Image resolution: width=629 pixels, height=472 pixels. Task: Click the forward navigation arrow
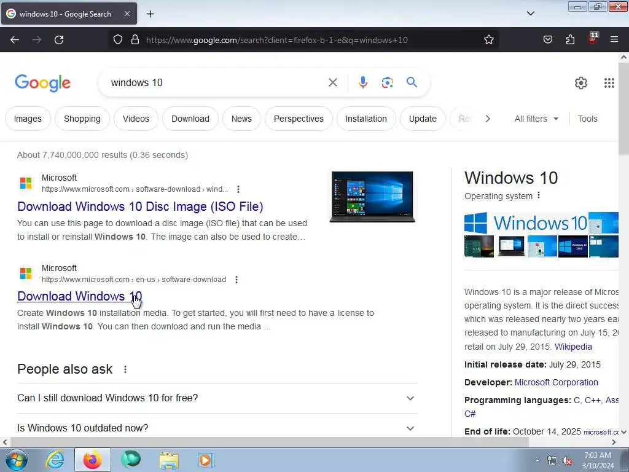37,40
